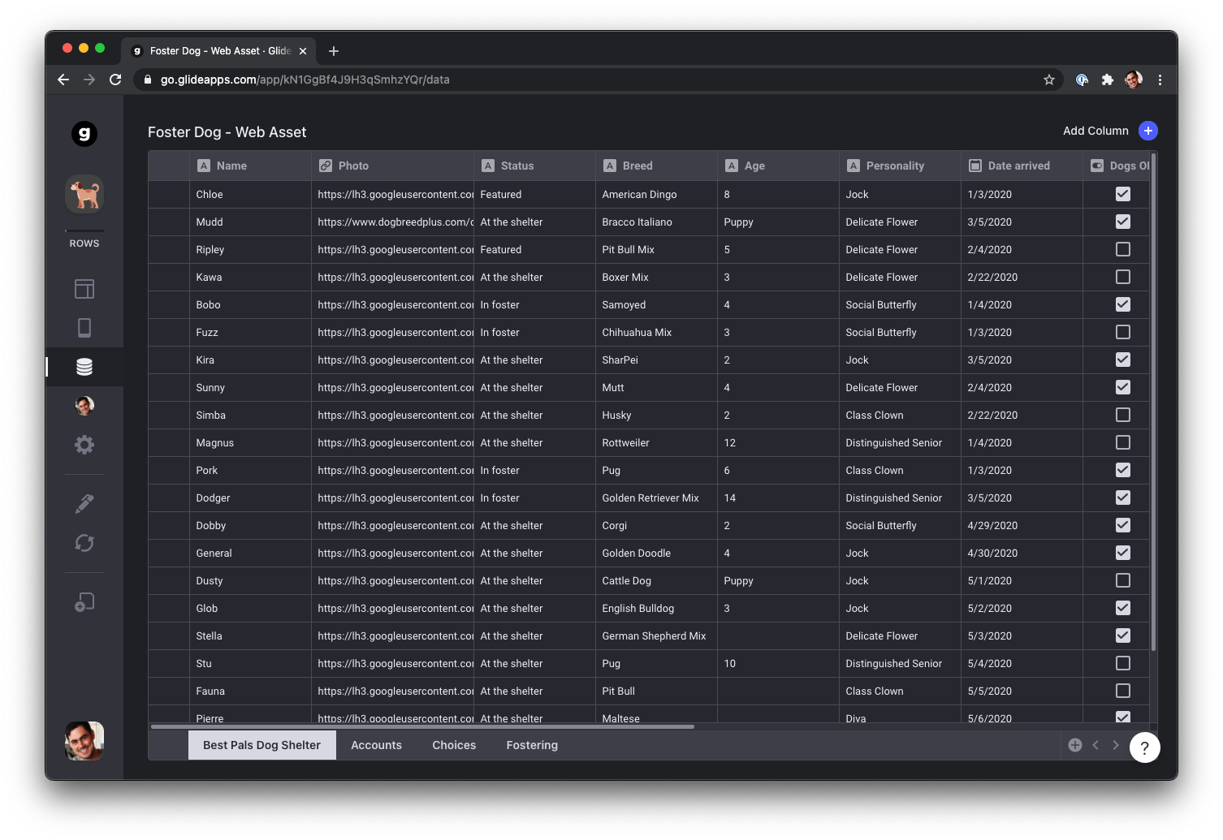1223x840 pixels.
Task: Click the privacy extension icon in toolbar
Action: [x=1082, y=80]
